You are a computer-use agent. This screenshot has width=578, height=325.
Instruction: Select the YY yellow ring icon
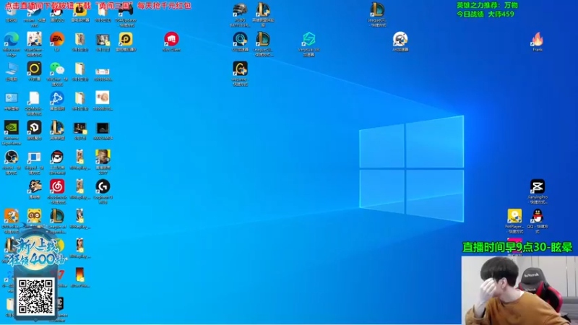tap(34, 69)
